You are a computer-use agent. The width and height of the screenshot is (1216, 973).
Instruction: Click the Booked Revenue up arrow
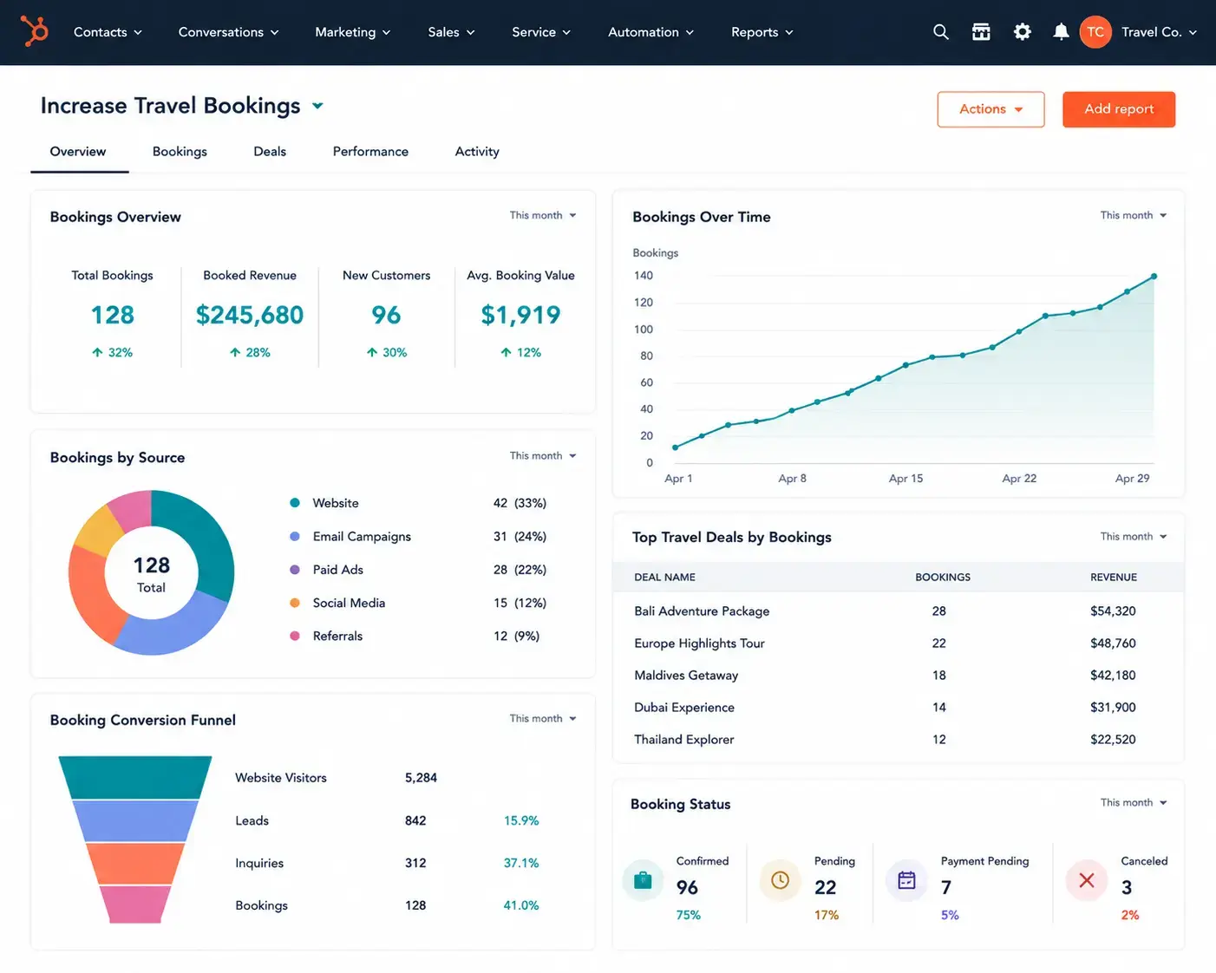(235, 352)
